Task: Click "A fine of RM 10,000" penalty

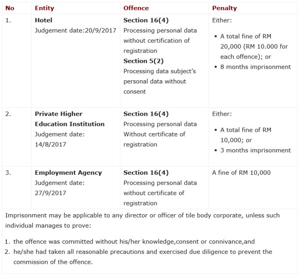Action: (x=241, y=173)
